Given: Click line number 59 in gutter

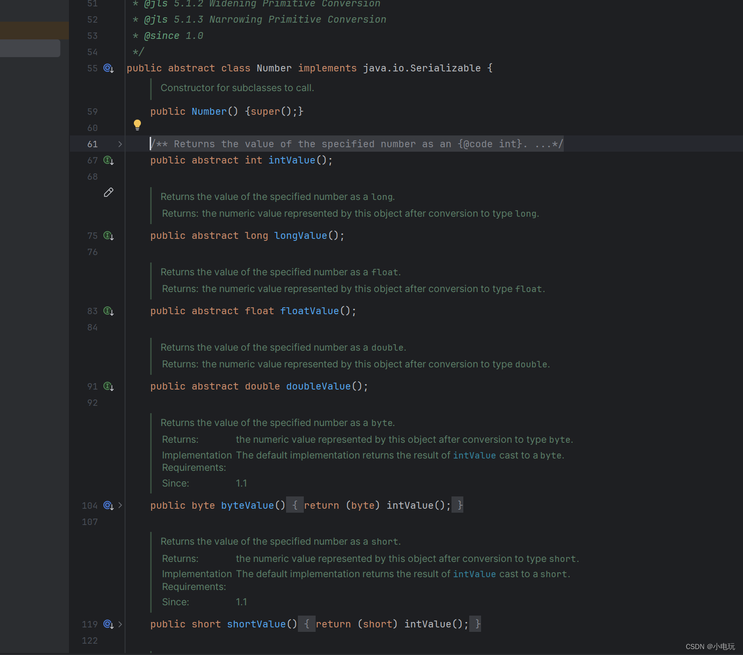Looking at the screenshot, I should pos(93,112).
